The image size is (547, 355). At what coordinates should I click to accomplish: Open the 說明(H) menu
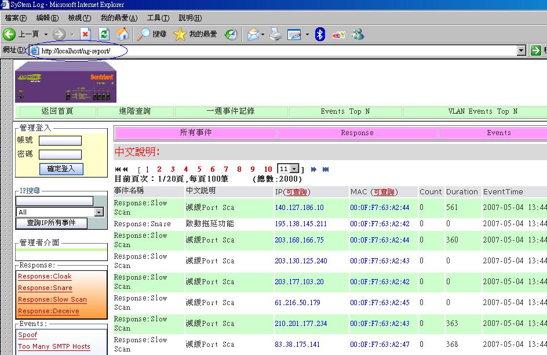pos(190,18)
